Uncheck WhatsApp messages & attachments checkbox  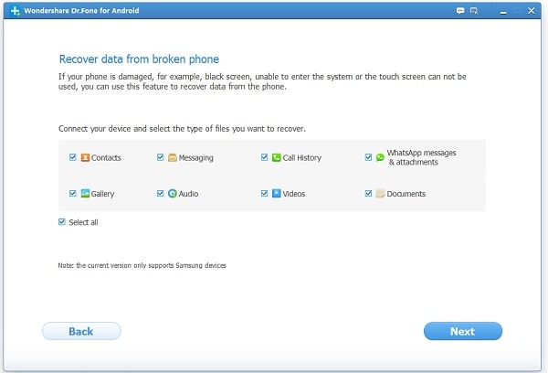tap(368, 157)
